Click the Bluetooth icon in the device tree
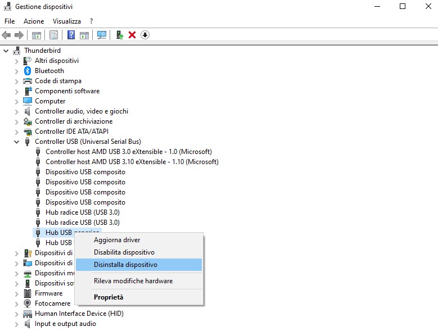Image resolution: width=438 pixels, height=331 pixels. 28,71
